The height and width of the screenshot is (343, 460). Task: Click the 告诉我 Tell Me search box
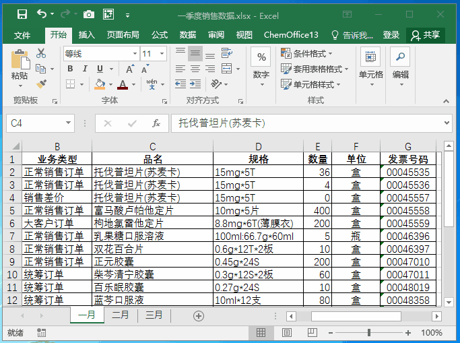pos(352,35)
